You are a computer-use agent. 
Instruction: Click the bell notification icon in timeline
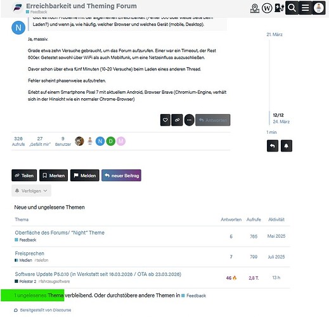click(x=287, y=146)
